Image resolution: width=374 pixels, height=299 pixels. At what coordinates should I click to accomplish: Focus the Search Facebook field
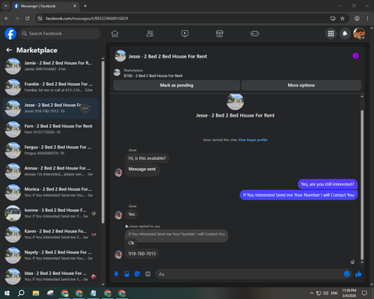[60, 34]
